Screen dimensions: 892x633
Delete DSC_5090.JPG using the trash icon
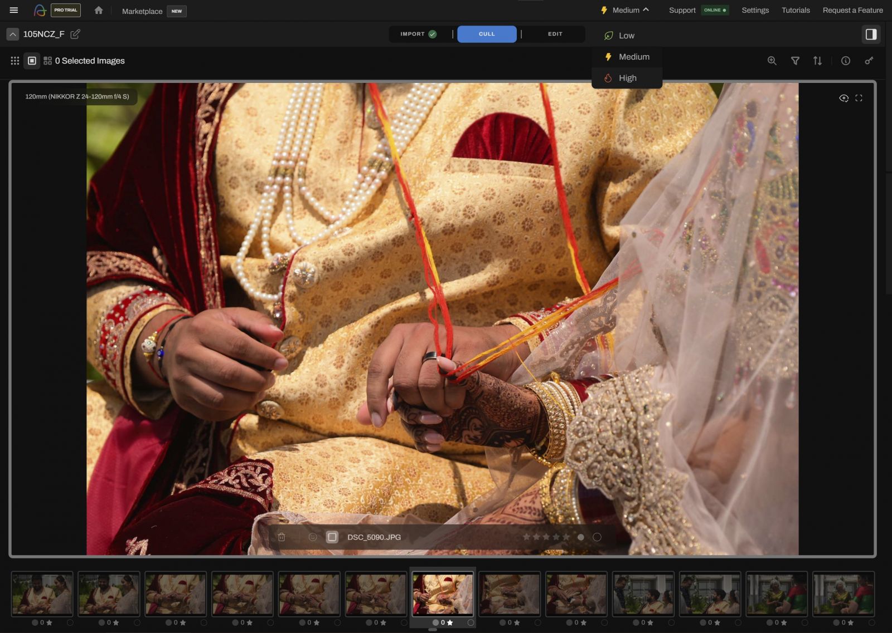[282, 537]
